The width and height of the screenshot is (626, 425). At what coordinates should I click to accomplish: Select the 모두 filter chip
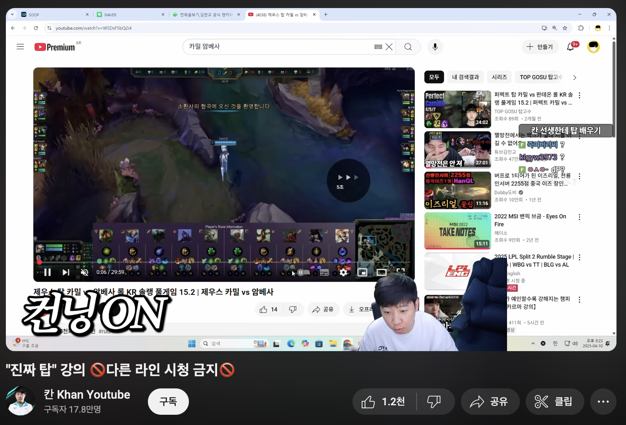434,77
